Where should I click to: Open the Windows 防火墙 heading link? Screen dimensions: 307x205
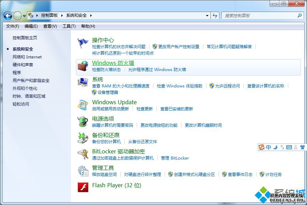coord(113,63)
